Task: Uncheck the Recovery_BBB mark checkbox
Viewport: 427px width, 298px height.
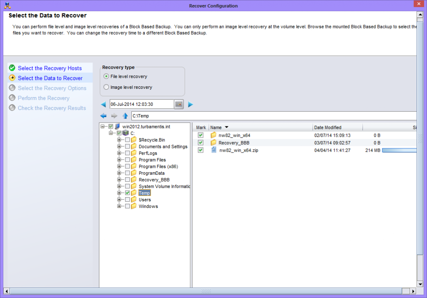Action: point(201,143)
